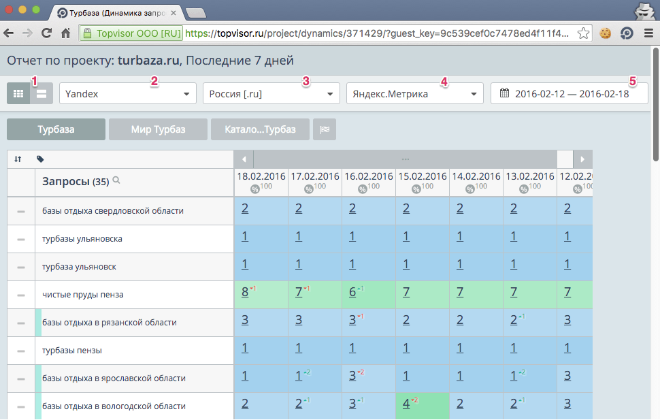Open the Topvisor extension icon
Screen dimensions: 660x420
pyautogui.click(x=627, y=33)
